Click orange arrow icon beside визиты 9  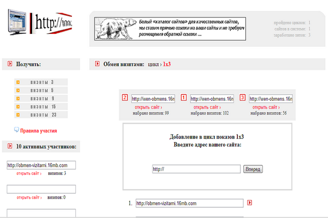coord(18,99)
